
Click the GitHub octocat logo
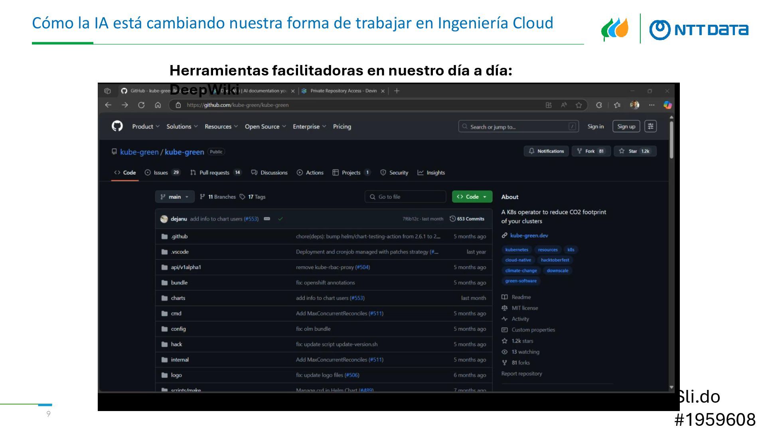(117, 126)
